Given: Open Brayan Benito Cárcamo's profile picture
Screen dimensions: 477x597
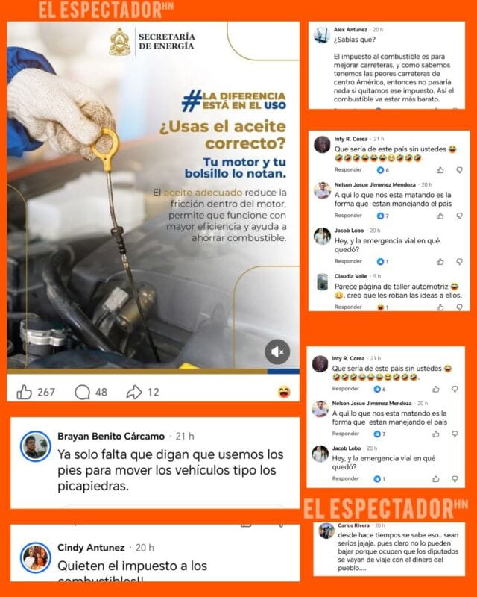Looking at the screenshot, I should point(35,446).
